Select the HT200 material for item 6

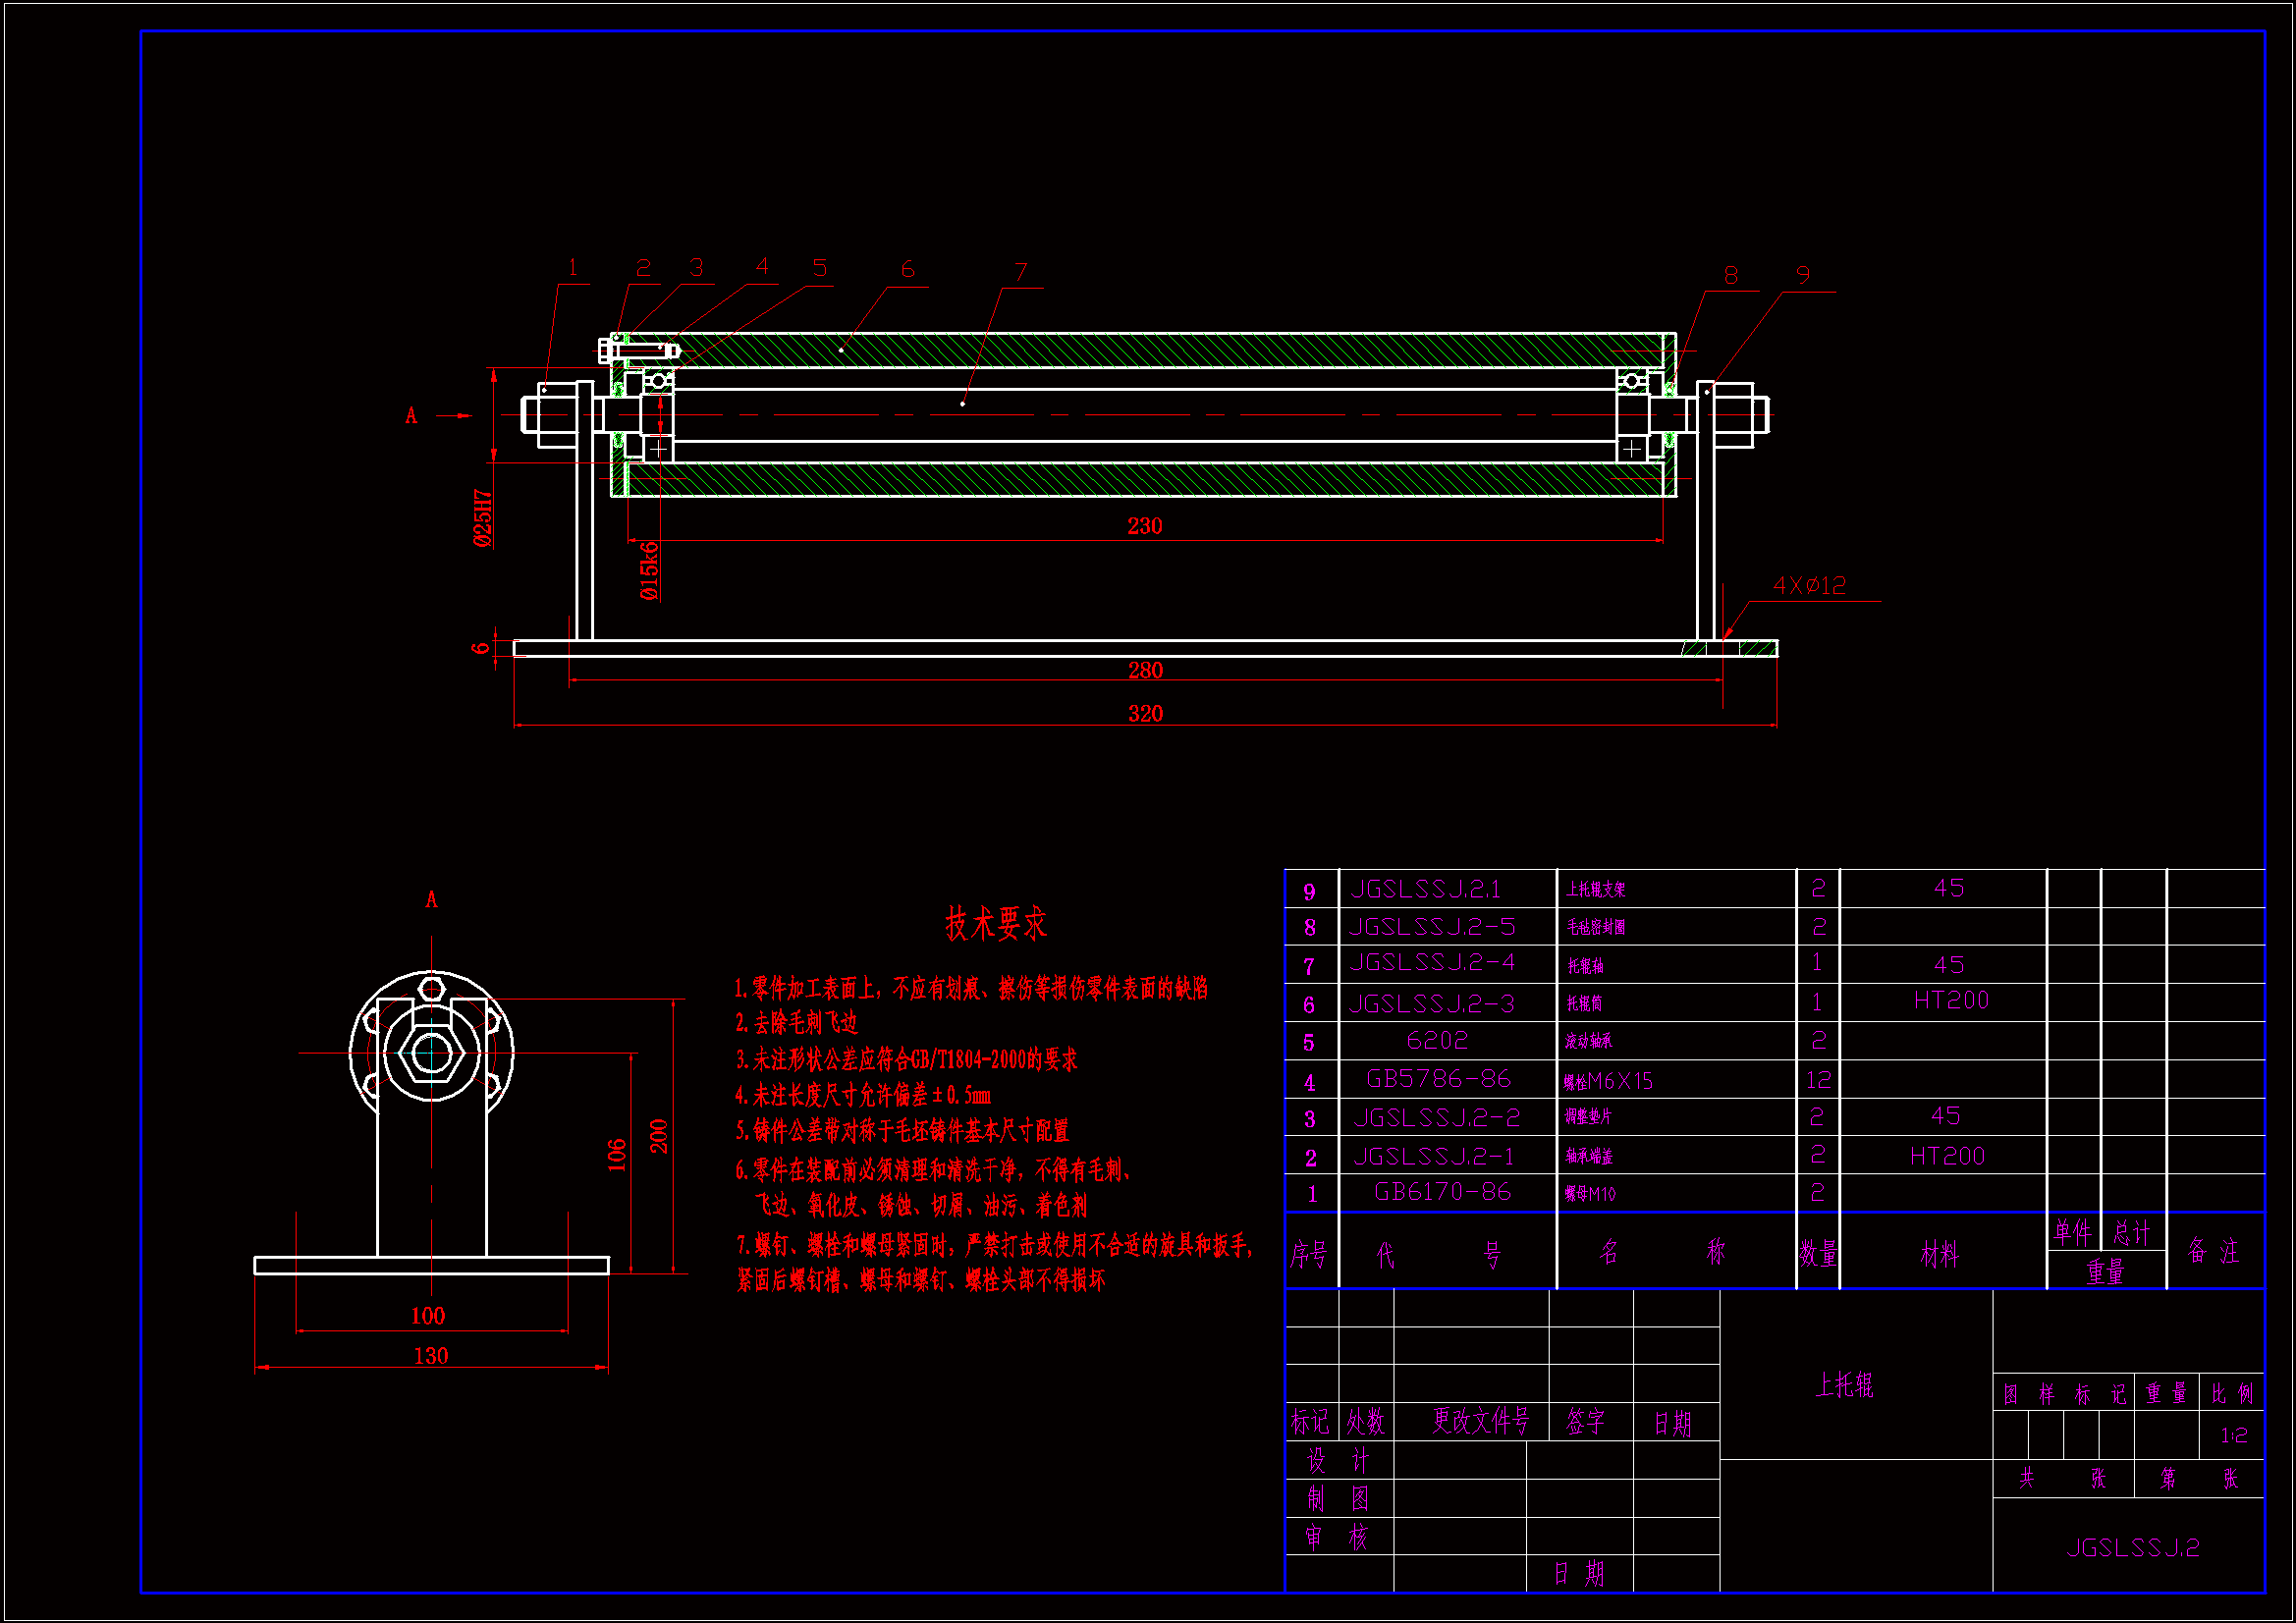pyautogui.click(x=1950, y=1001)
